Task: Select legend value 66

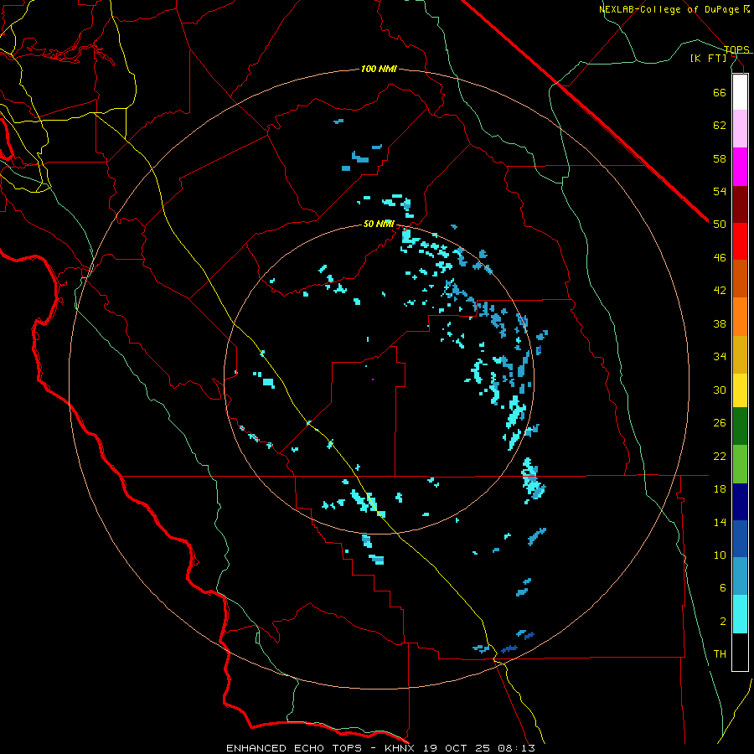Action: click(x=720, y=92)
